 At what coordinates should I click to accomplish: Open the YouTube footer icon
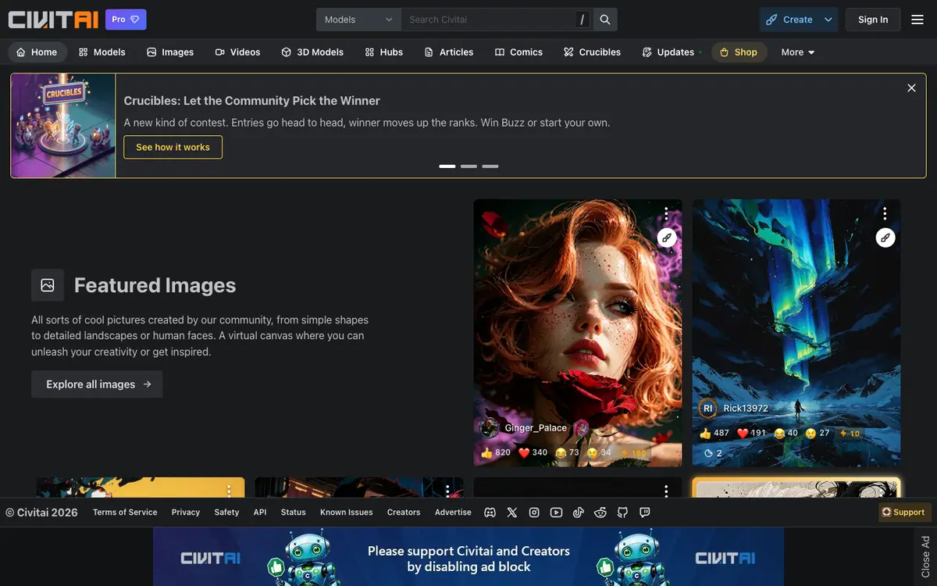click(556, 513)
